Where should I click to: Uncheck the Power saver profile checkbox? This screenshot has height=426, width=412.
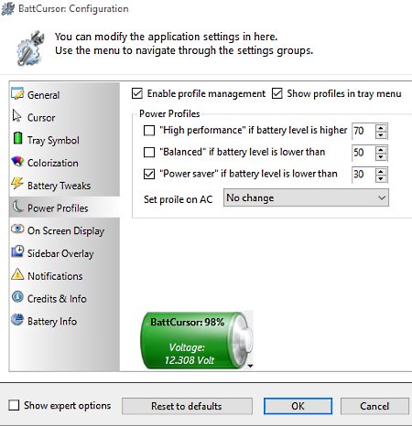click(149, 174)
